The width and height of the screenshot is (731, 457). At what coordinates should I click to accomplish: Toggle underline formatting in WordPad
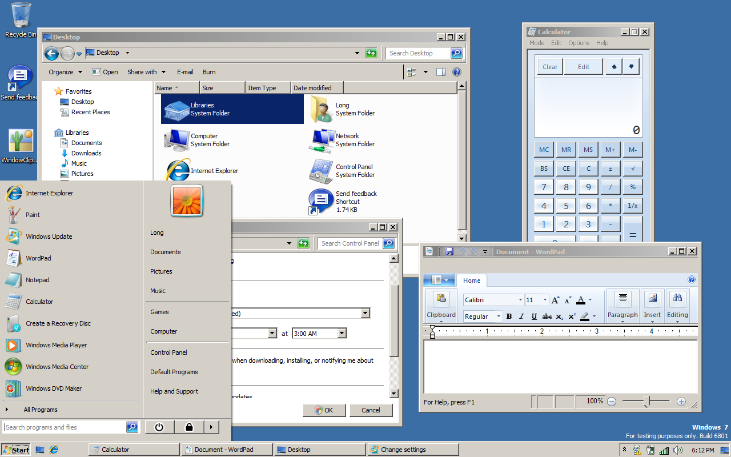(x=534, y=316)
